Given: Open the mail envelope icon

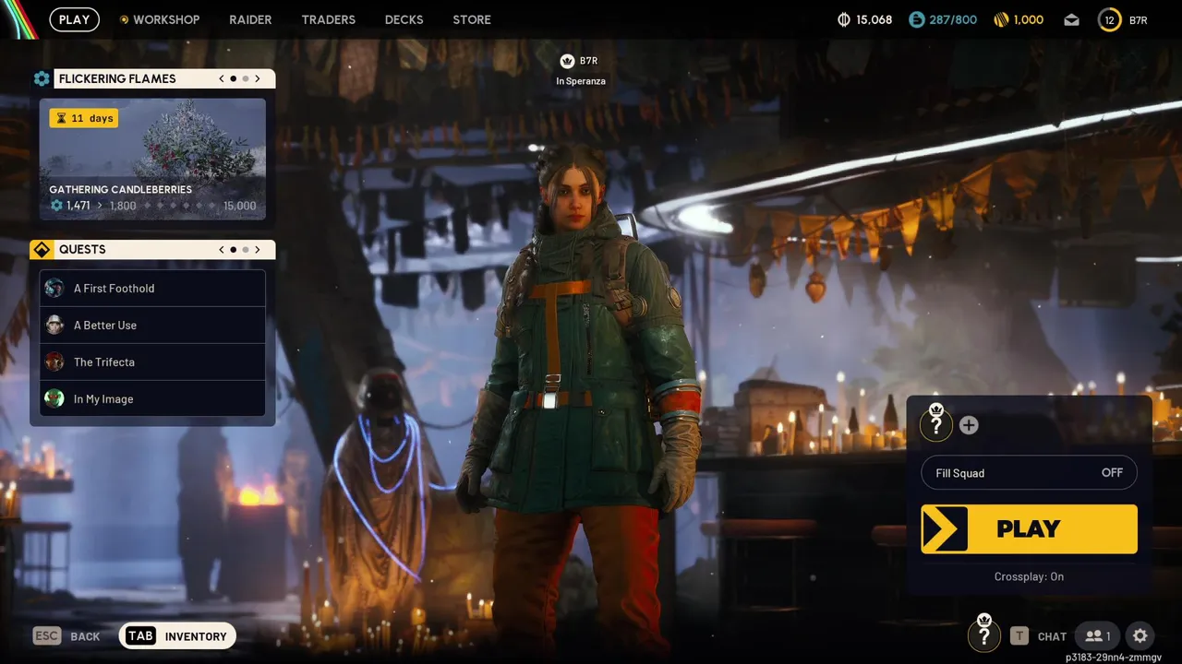Looking at the screenshot, I should tap(1071, 19).
